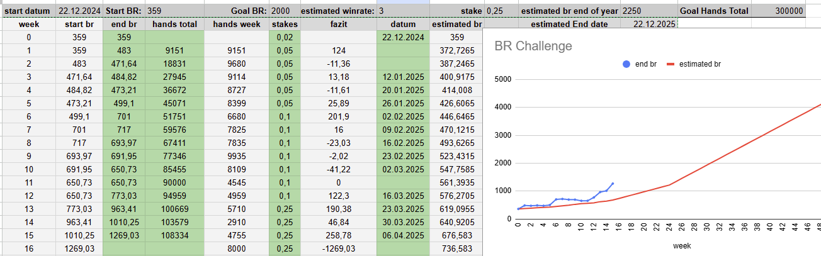Select hands total cell 27945

point(174,77)
